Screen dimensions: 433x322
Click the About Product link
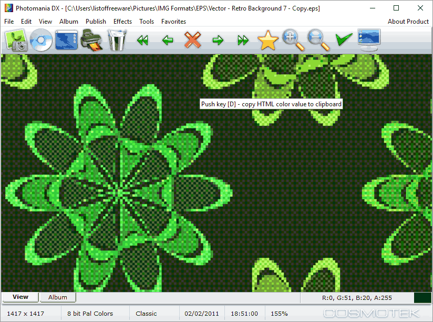pos(408,22)
